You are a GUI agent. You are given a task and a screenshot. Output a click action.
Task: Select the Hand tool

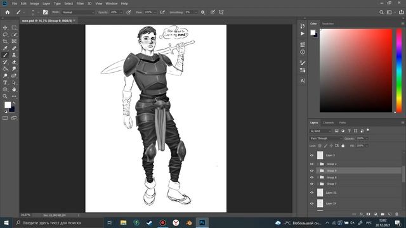pyautogui.click(x=14, y=89)
